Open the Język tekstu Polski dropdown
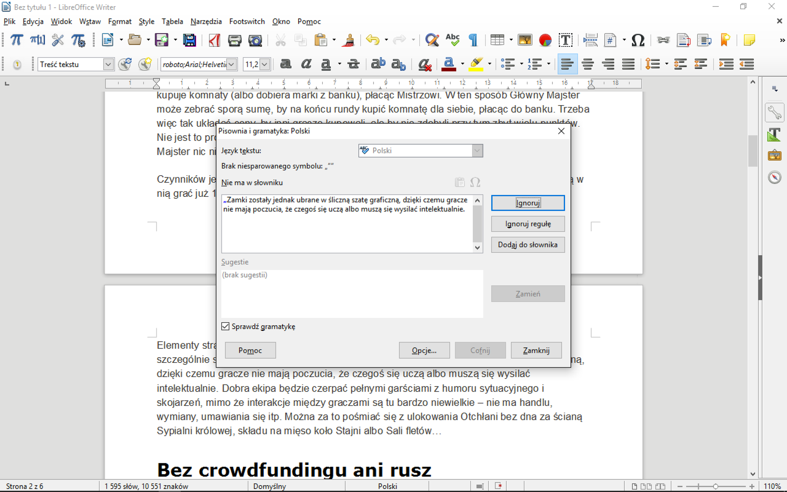 point(420,151)
